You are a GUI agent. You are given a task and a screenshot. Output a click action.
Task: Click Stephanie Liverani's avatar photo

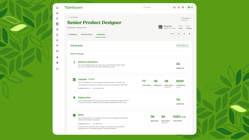pos(160,27)
